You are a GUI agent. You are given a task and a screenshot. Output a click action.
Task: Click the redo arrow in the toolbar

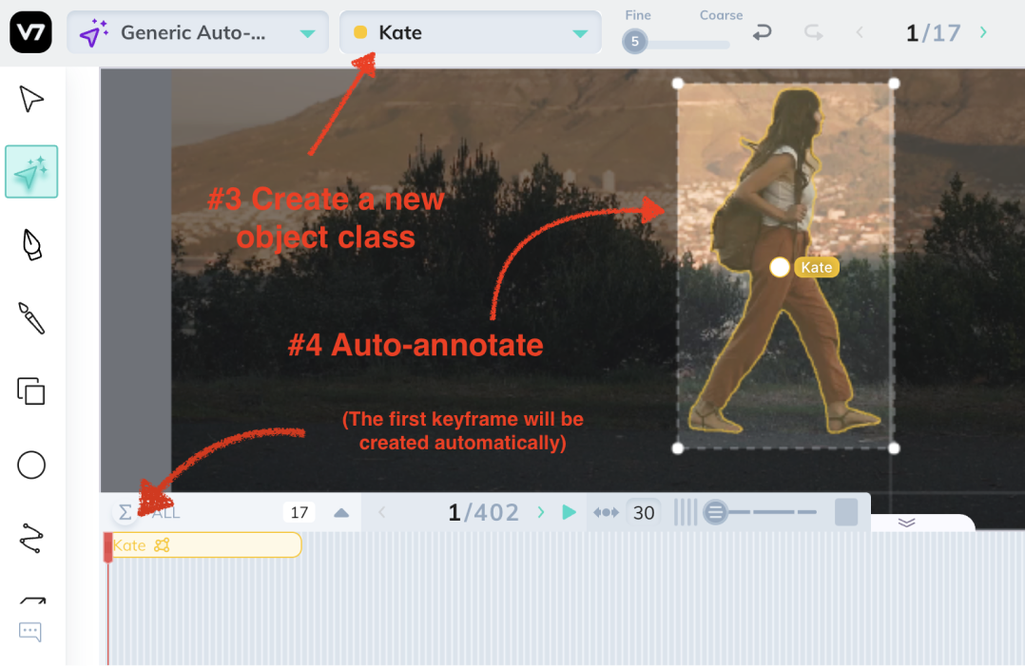point(812,32)
